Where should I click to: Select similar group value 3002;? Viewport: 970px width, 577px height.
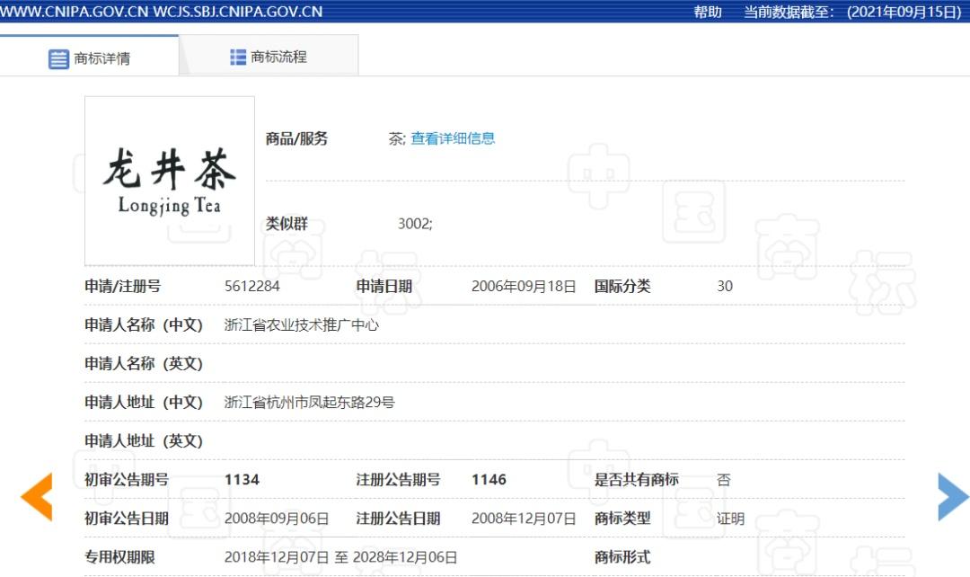[x=415, y=224]
